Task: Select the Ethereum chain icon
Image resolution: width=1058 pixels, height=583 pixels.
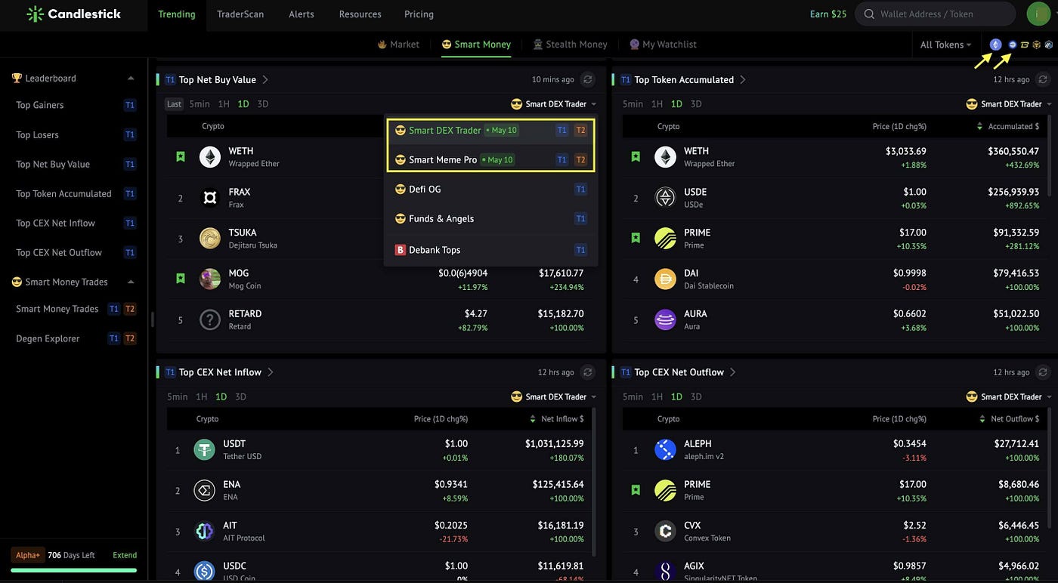Action: coord(996,45)
